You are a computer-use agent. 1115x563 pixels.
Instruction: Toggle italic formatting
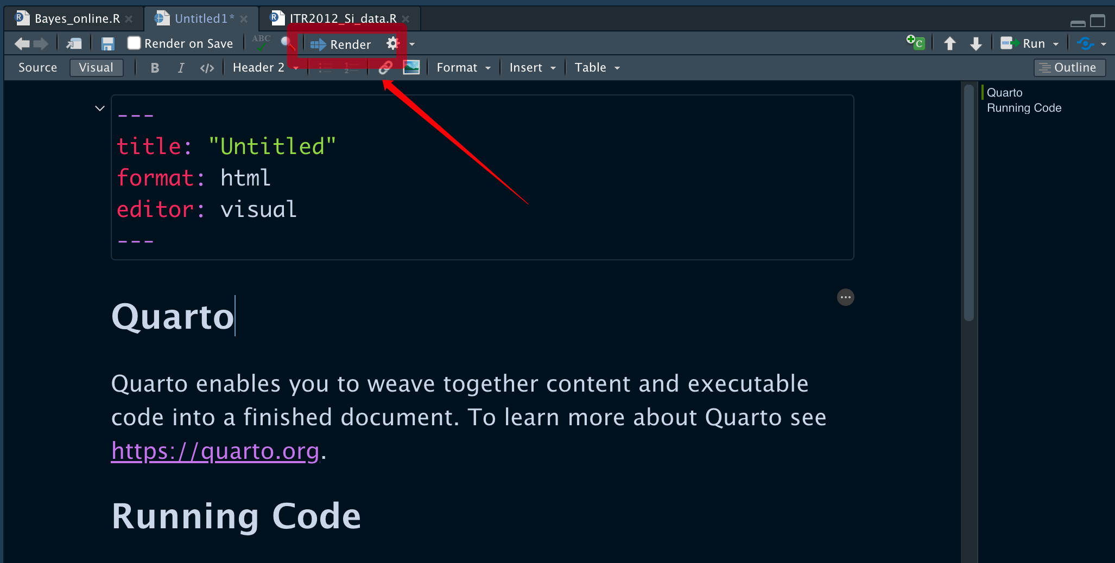click(x=181, y=68)
